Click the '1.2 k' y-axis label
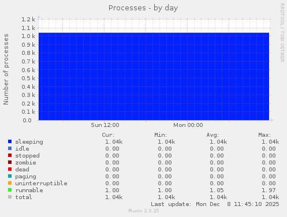The image size is (287, 217). pyautogui.click(x=28, y=19)
